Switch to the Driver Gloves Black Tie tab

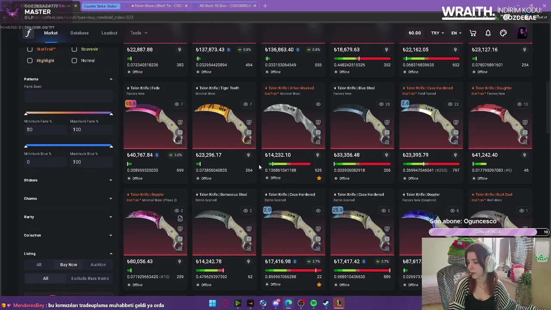click(x=158, y=6)
